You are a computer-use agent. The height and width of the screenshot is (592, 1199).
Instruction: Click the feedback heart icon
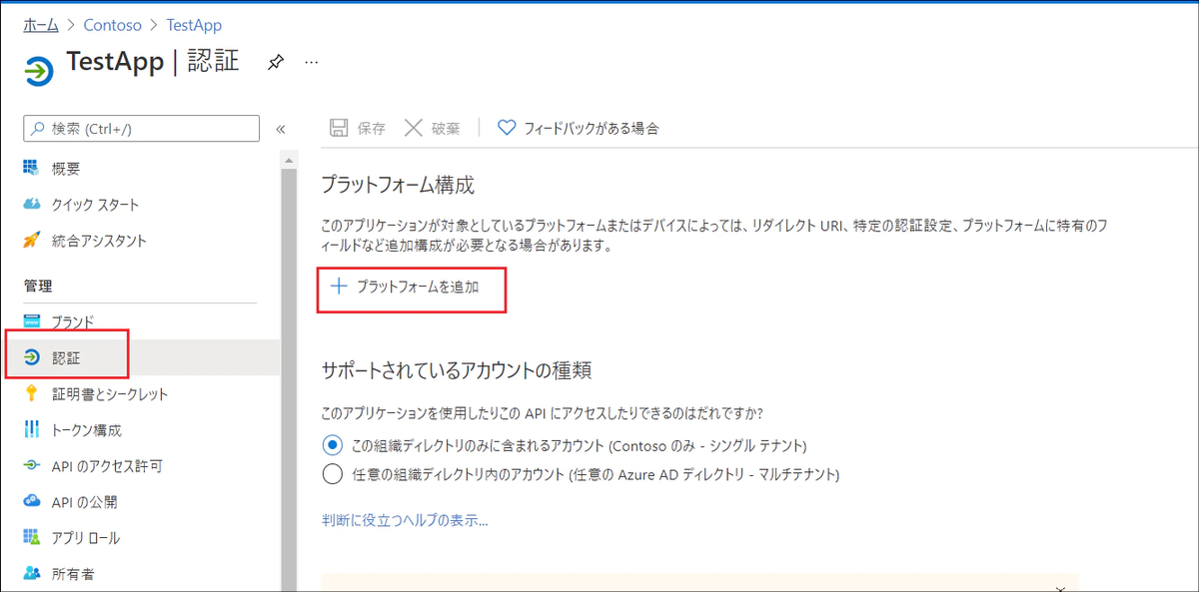(507, 128)
